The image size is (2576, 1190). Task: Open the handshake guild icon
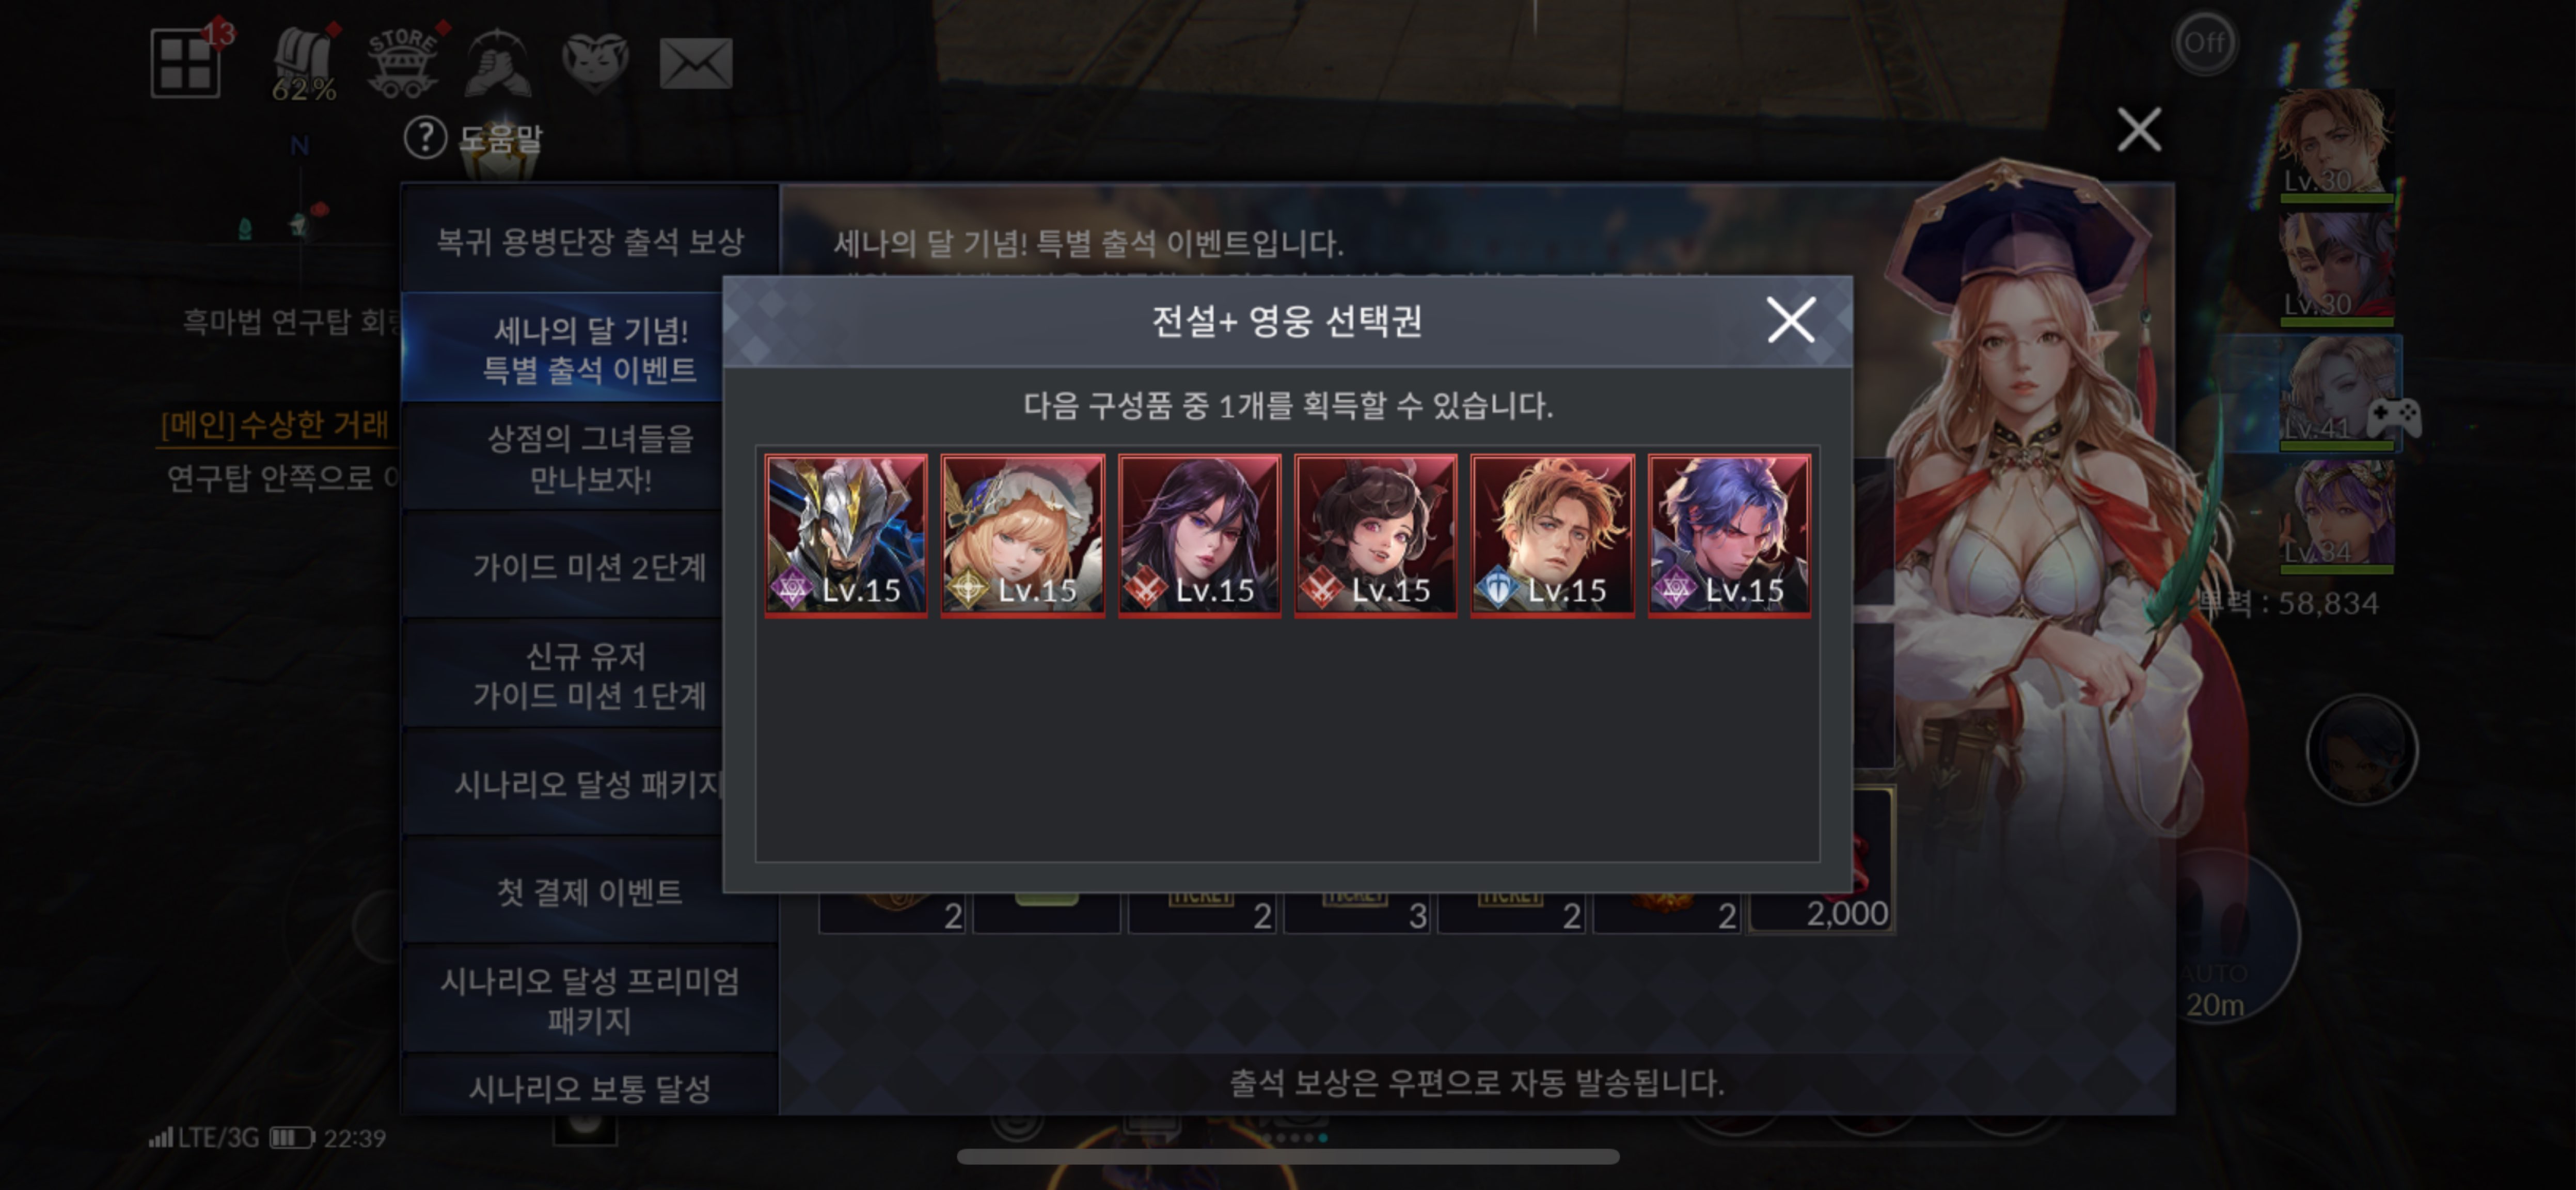pos(498,62)
